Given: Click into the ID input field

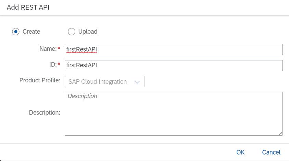Looking at the screenshot, I should (188, 66).
